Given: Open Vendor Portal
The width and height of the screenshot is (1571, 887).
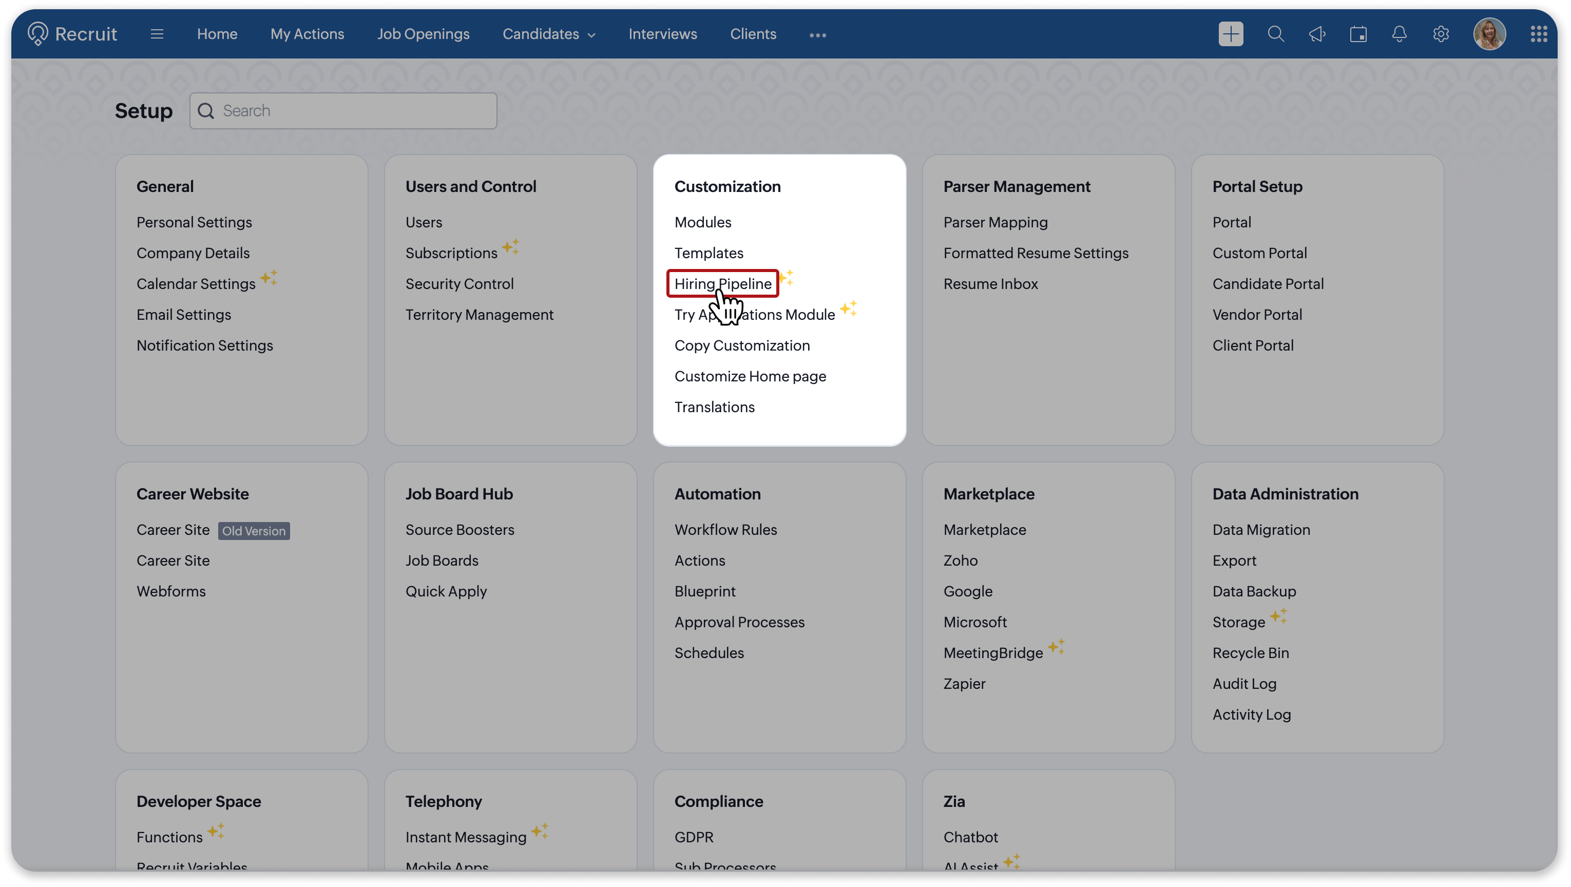Looking at the screenshot, I should [1257, 315].
